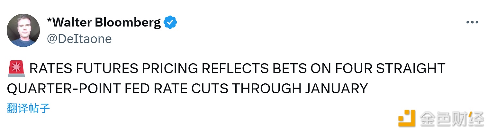Click the blue verified badge
This screenshot has width=488, height=131.
pyautogui.click(x=170, y=22)
